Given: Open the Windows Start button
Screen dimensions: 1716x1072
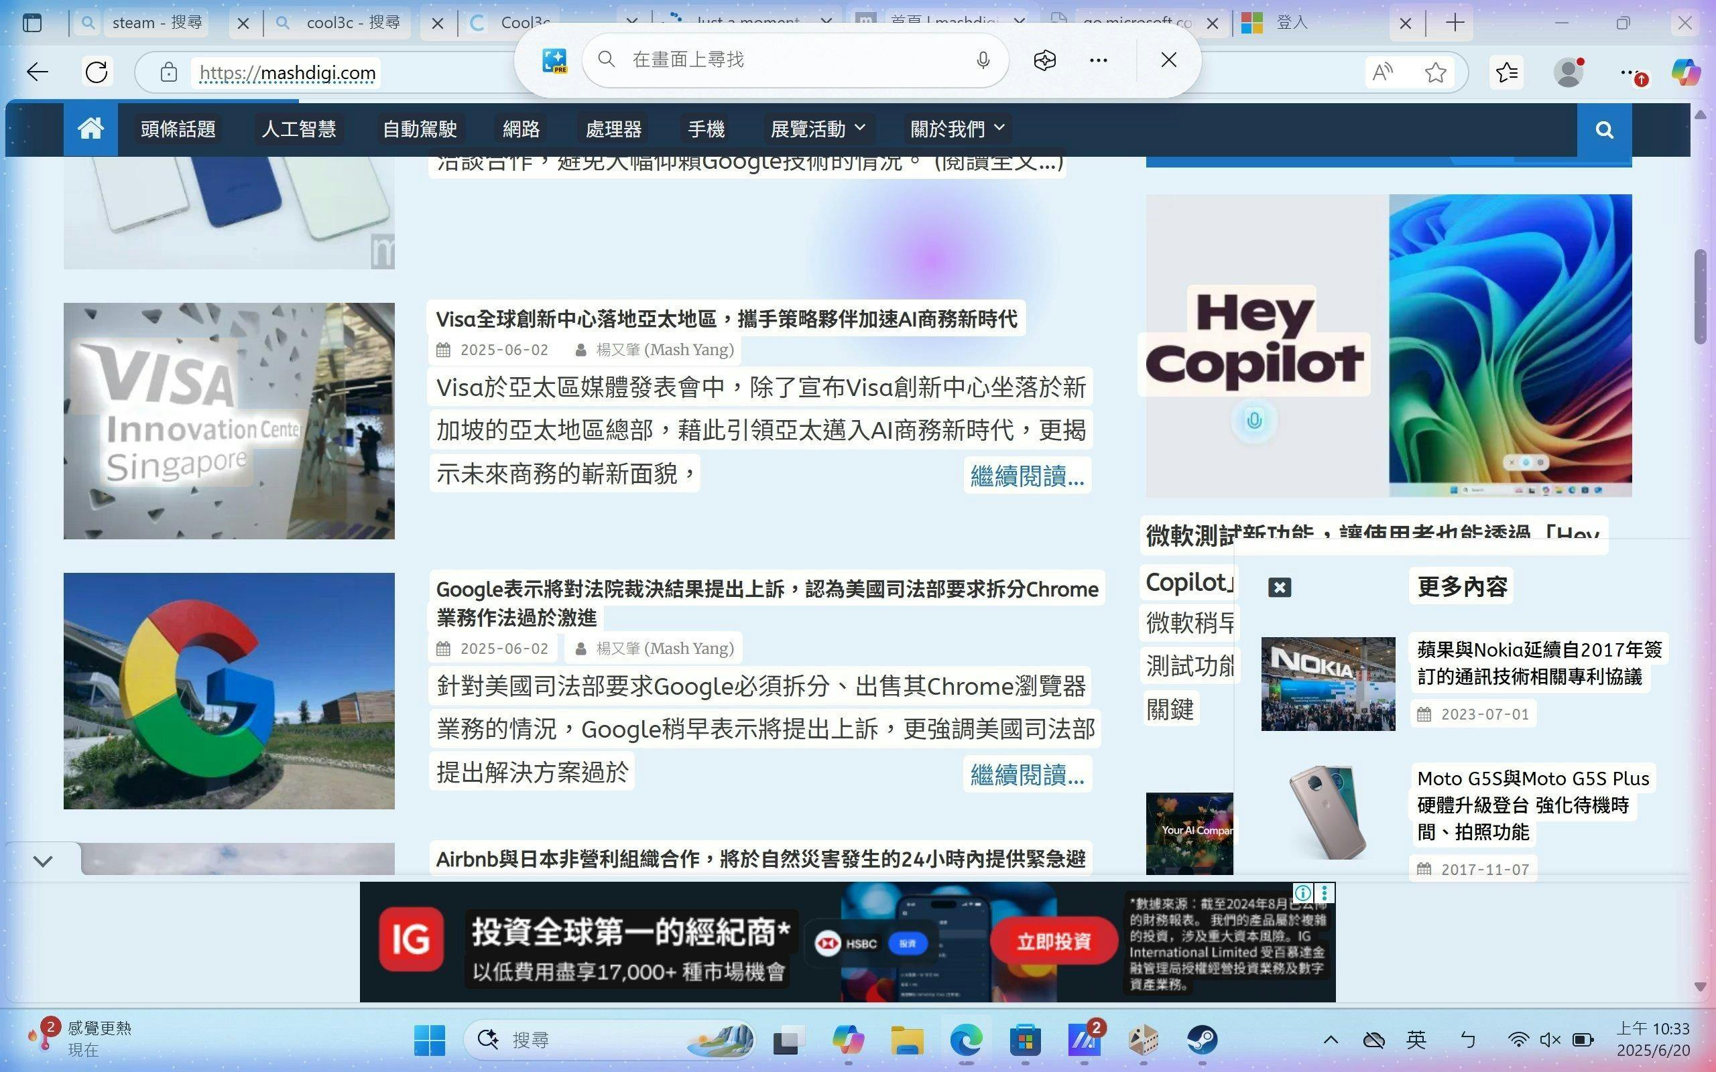Looking at the screenshot, I should (x=429, y=1040).
